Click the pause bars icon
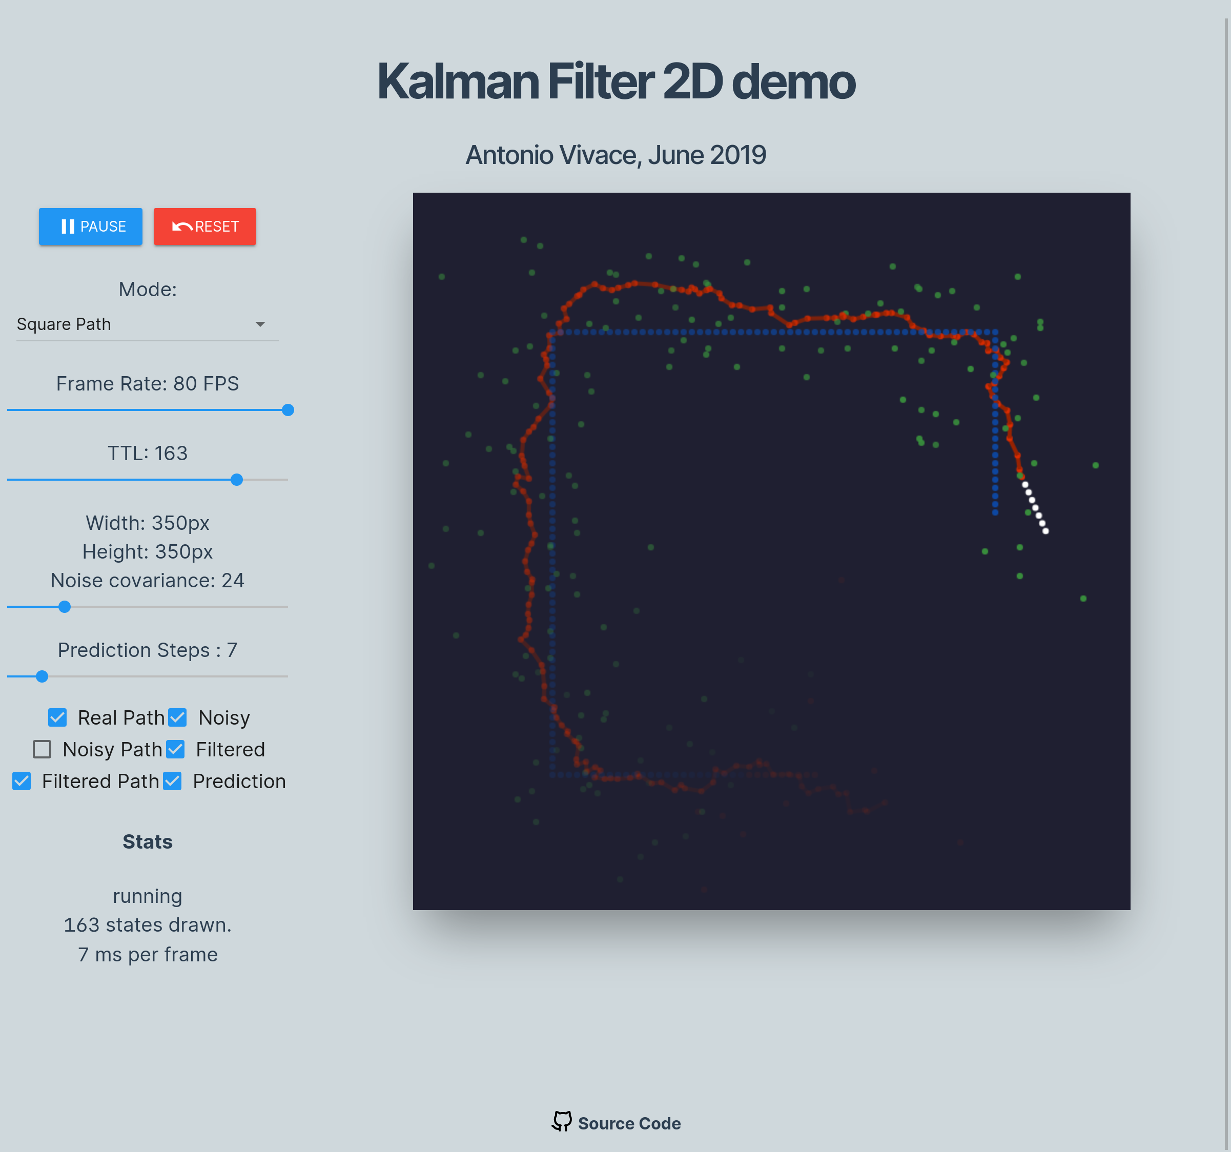This screenshot has height=1152, width=1231. pos(68,227)
